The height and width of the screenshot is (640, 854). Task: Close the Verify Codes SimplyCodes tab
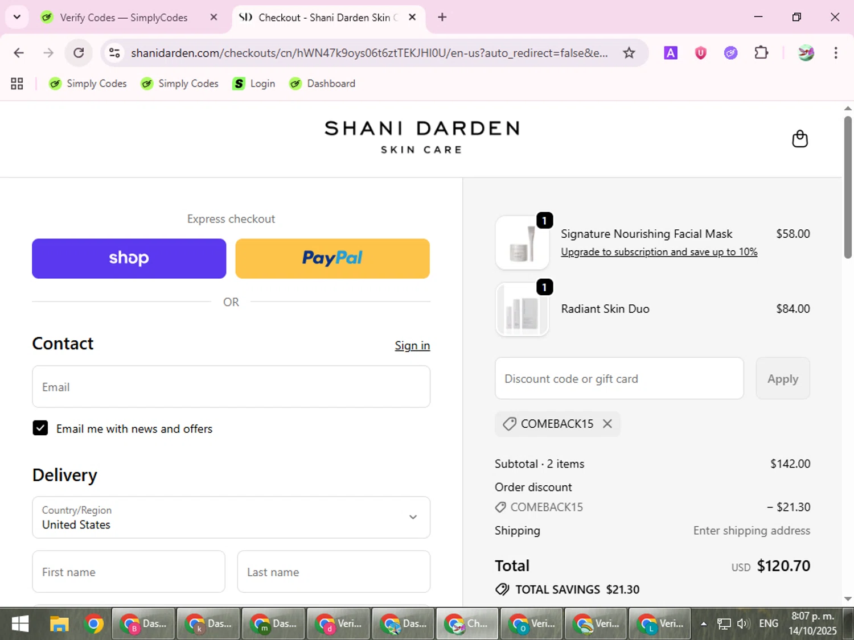point(213,17)
